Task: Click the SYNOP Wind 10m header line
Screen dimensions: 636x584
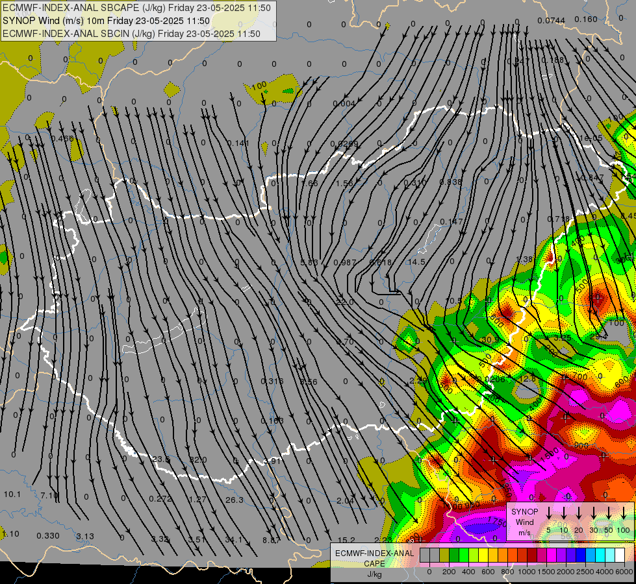Action: (x=107, y=21)
